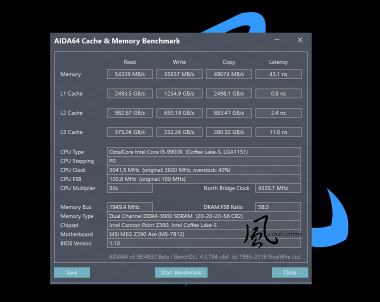
Task: Select the Memory Copy value 49074 MB/s
Action: [x=229, y=74]
